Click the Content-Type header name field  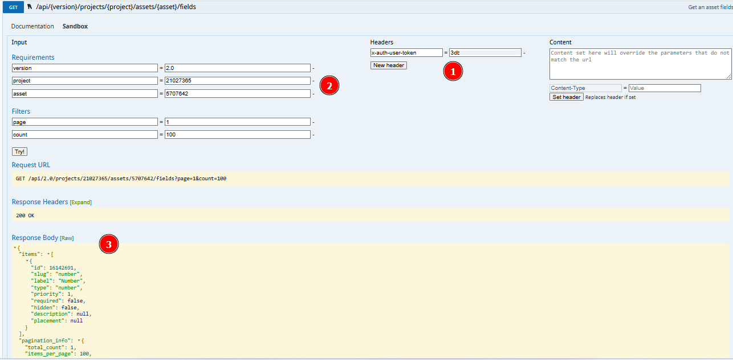tap(585, 88)
